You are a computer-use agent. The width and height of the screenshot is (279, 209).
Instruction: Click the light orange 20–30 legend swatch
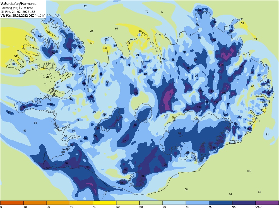[58, 203]
